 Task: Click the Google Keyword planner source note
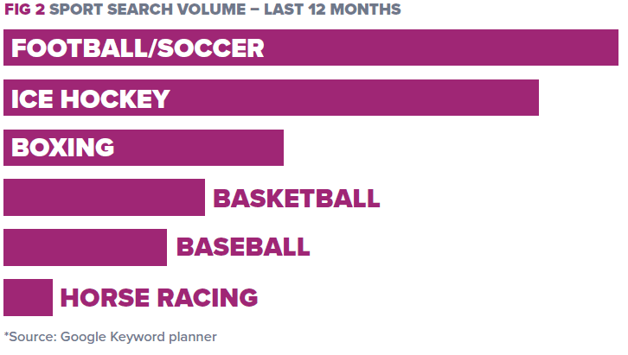pyautogui.click(x=138, y=337)
